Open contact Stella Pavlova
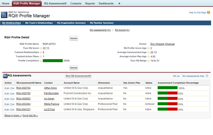 (x=51, y=104)
